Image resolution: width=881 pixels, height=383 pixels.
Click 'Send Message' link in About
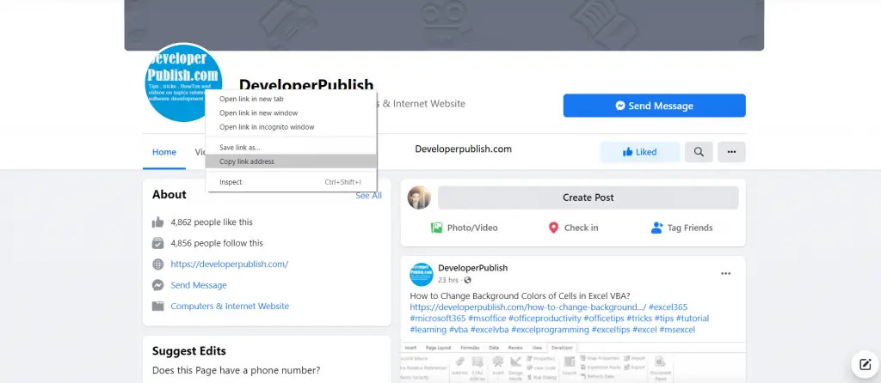click(199, 285)
